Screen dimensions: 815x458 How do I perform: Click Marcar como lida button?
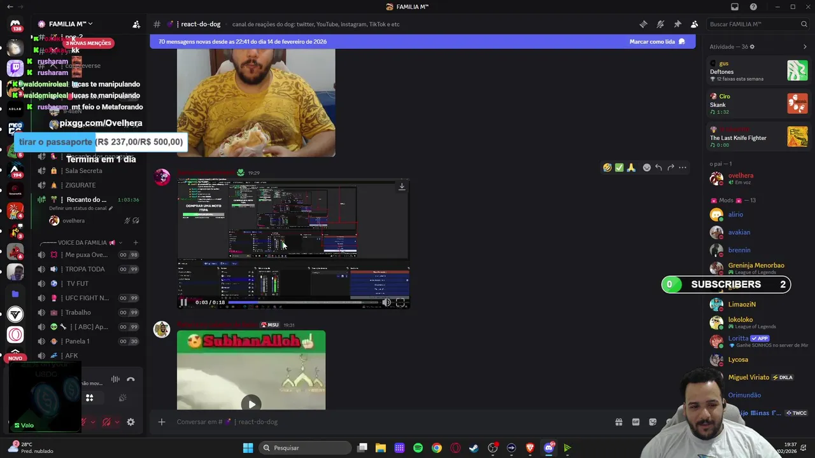[x=657, y=41]
